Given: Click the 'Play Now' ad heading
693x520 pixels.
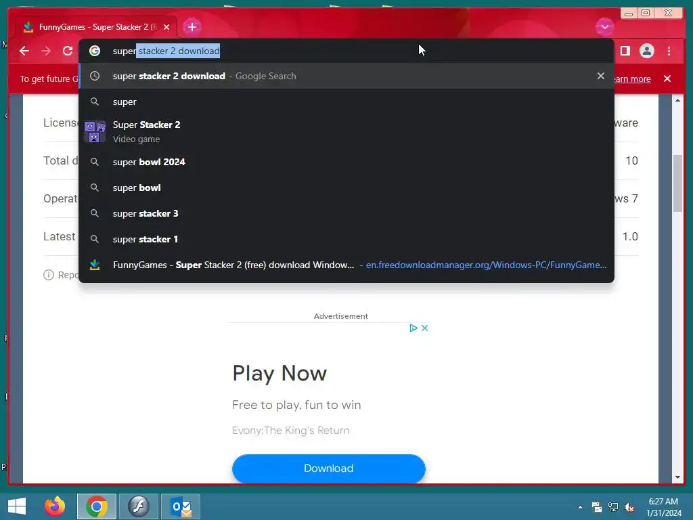Looking at the screenshot, I should point(280,374).
